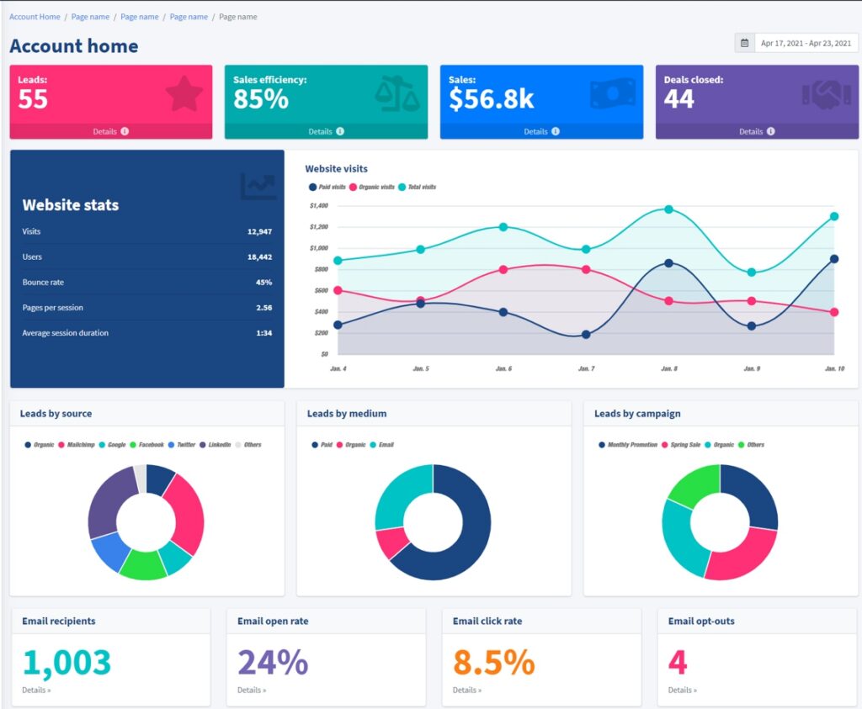Toggle the Google legend in Leads by source

(112, 445)
